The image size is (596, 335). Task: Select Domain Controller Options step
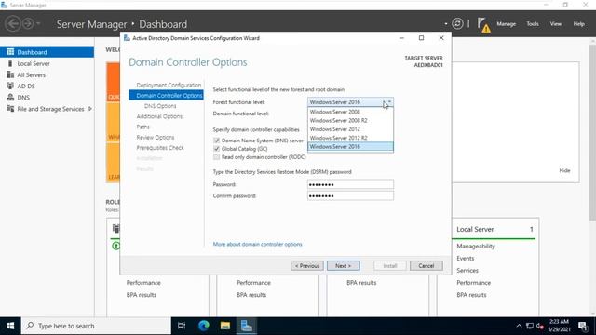coord(166,95)
